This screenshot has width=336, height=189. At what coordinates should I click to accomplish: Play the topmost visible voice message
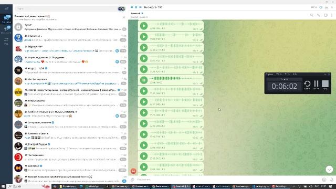coord(144,26)
